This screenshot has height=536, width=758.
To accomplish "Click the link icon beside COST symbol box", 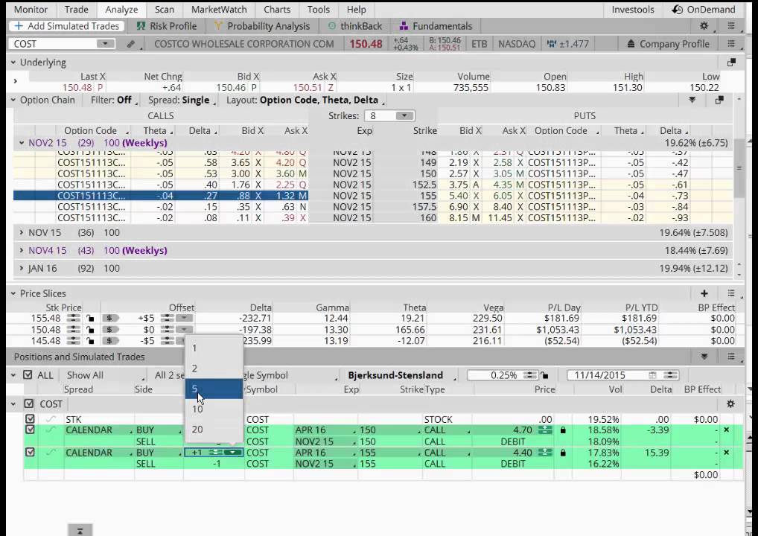I will tap(130, 44).
